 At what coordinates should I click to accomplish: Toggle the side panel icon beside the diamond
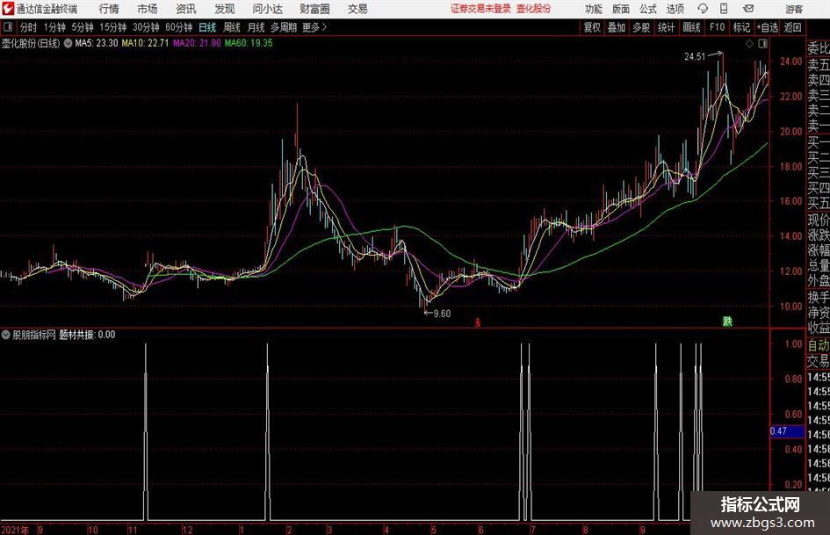[762, 44]
